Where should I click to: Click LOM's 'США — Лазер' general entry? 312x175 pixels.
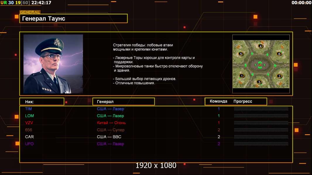click(110, 116)
